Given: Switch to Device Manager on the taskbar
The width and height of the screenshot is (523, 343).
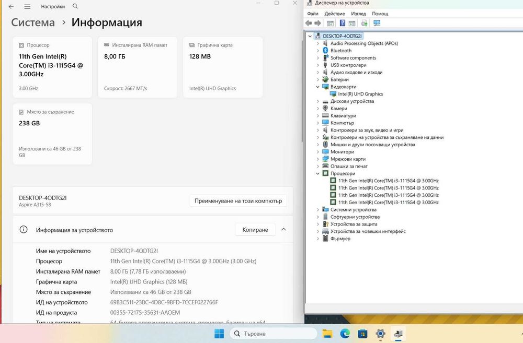Looking at the screenshot, I should pos(398,334).
